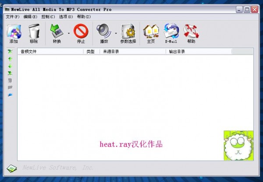The image size is (263, 182).
Task: Click the gray flag icon in sidebar
Action: coord(10,87)
